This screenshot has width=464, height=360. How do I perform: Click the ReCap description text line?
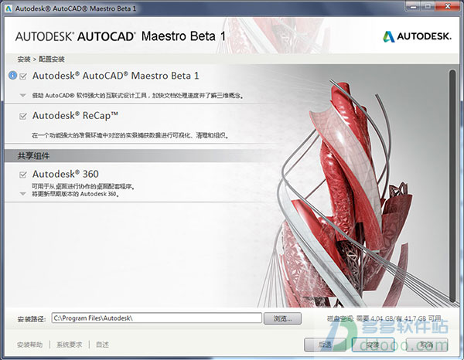click(x=130, y=136)
